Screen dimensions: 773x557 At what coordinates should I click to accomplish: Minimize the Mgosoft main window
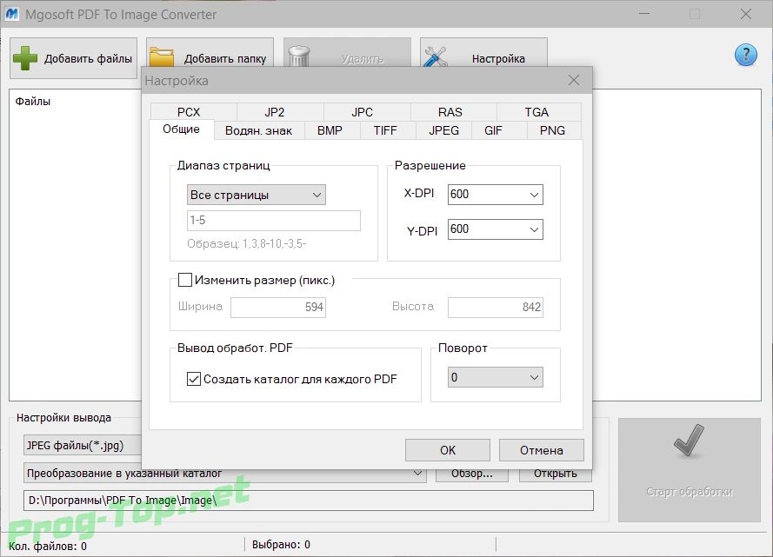point(643,14)
